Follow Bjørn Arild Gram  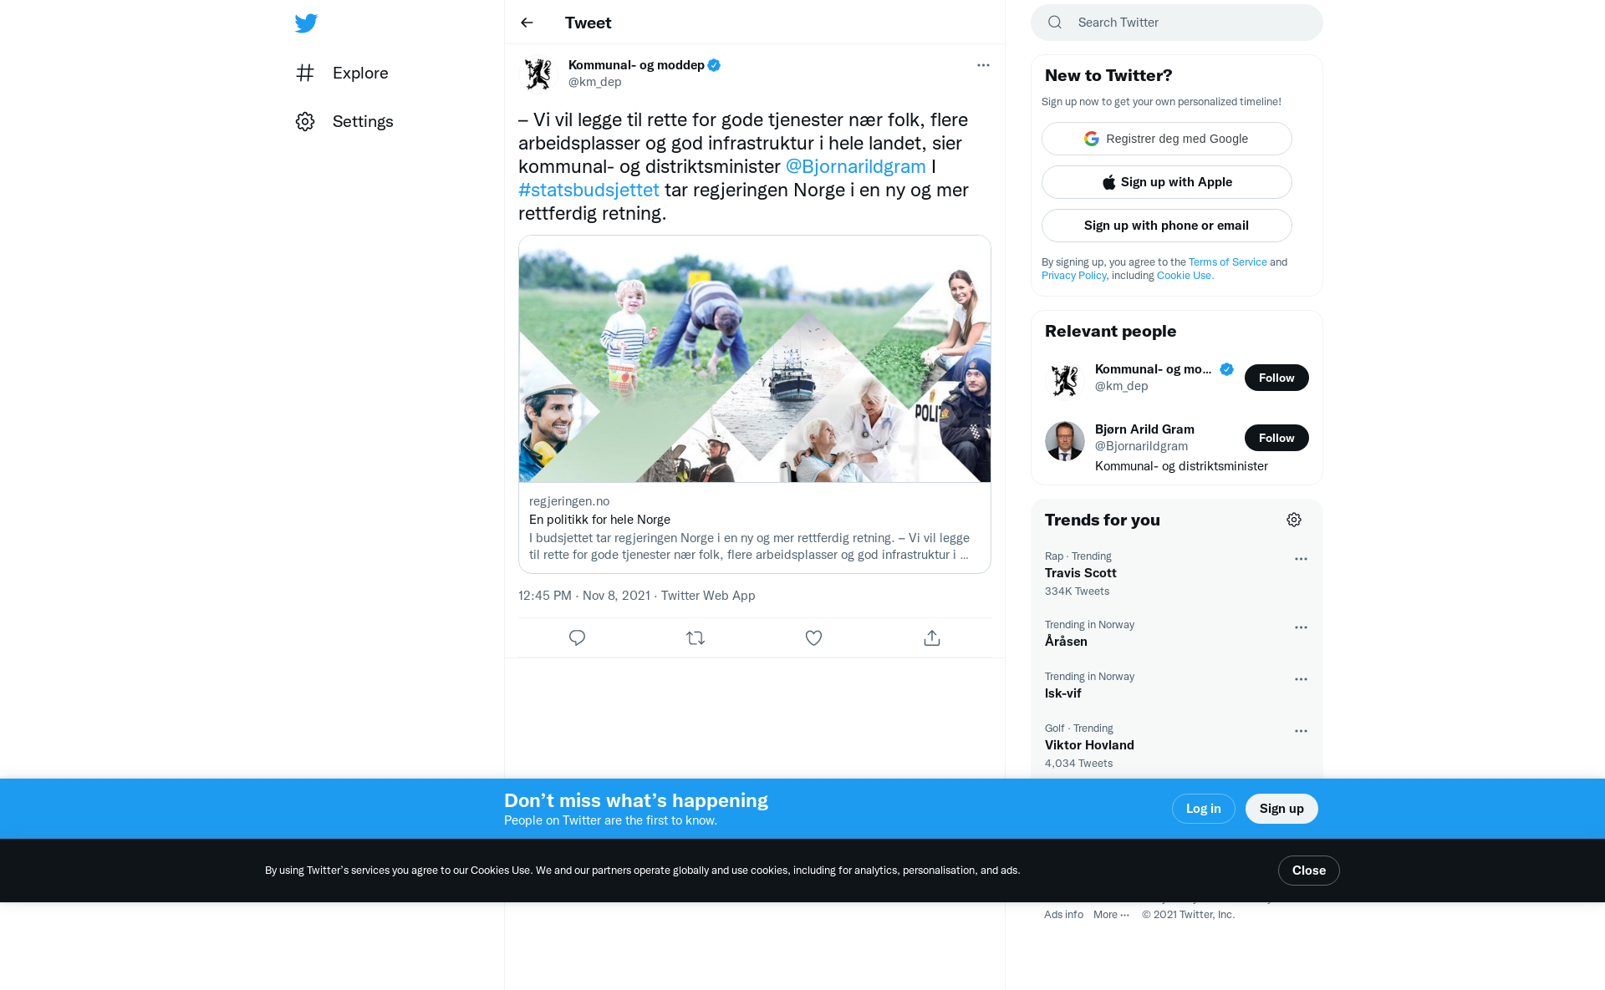(x=1276, y=438)
